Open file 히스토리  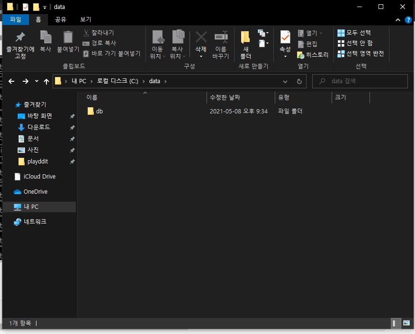point(313,55)
